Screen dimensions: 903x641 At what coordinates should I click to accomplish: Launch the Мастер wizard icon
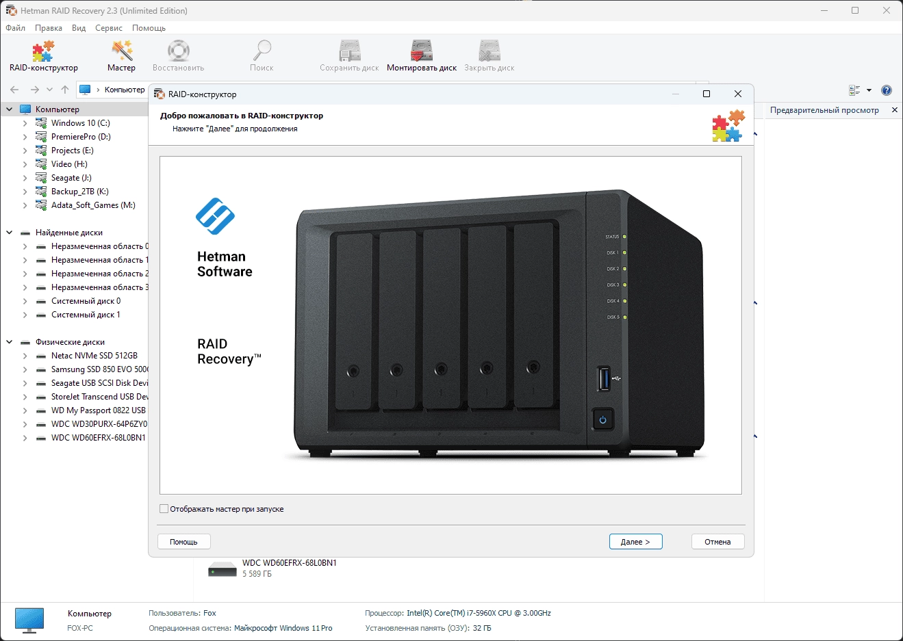point(122,56)
